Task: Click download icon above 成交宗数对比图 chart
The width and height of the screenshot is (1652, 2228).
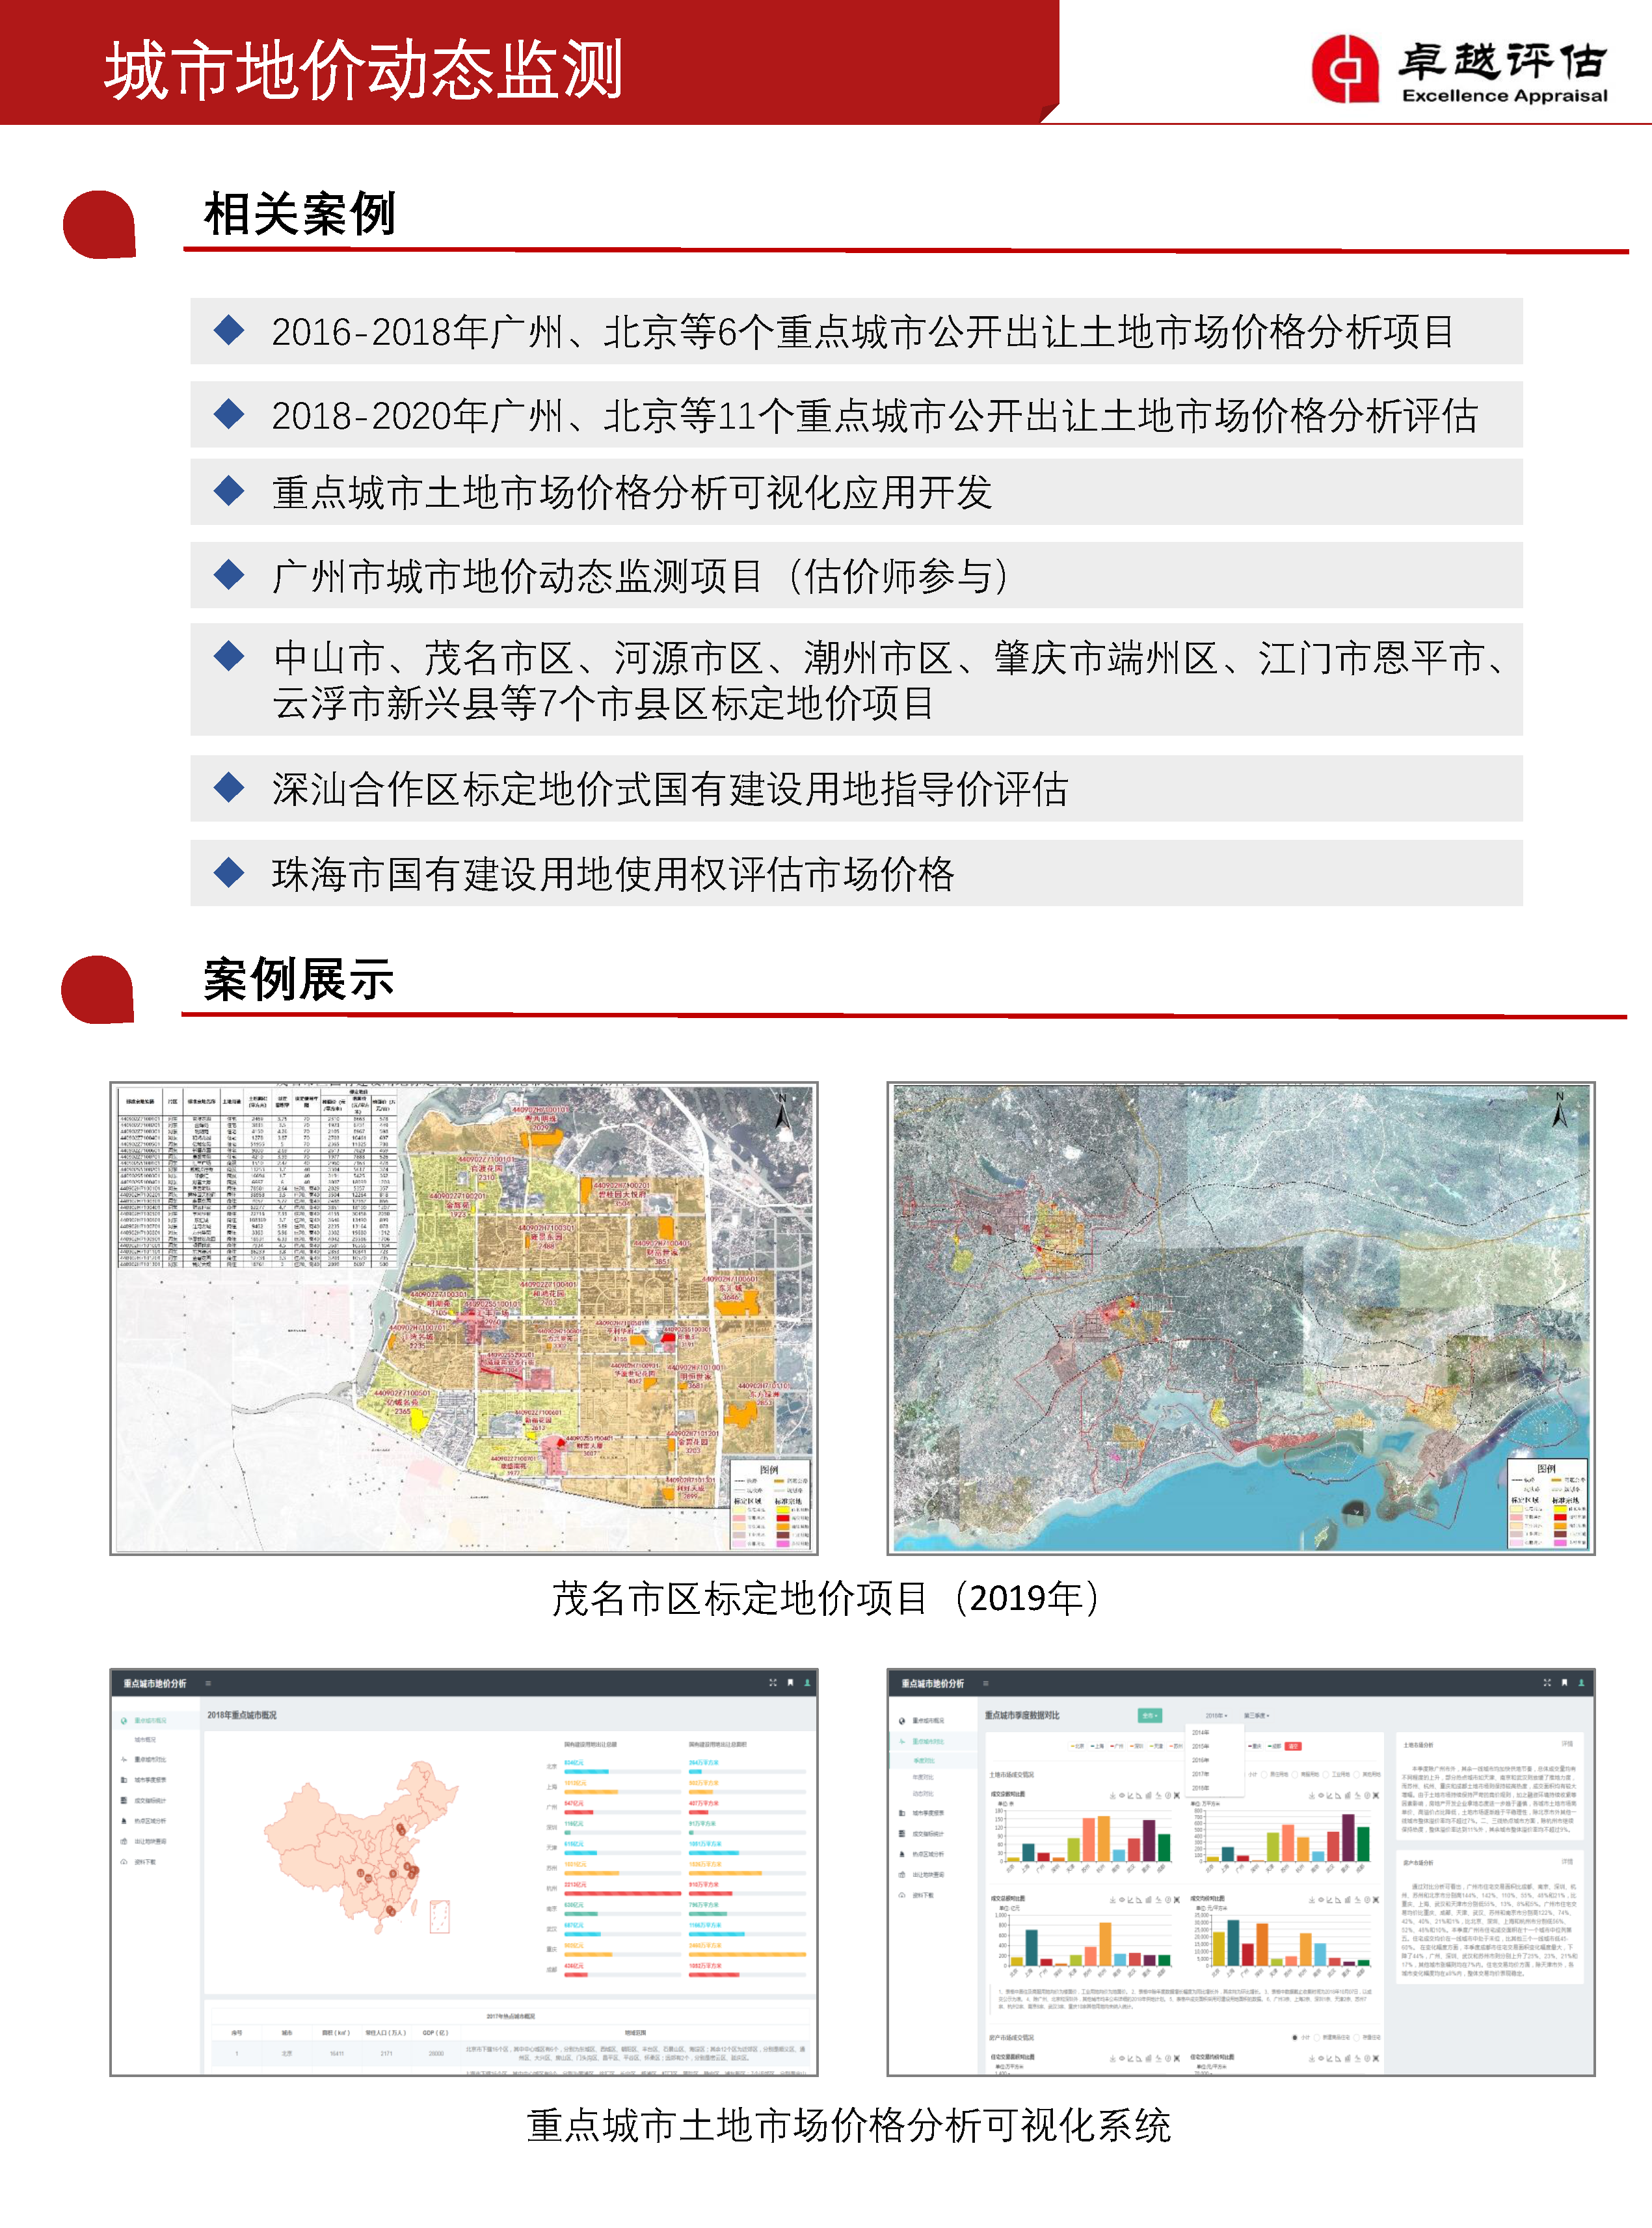Action: coord(1113,1796)
